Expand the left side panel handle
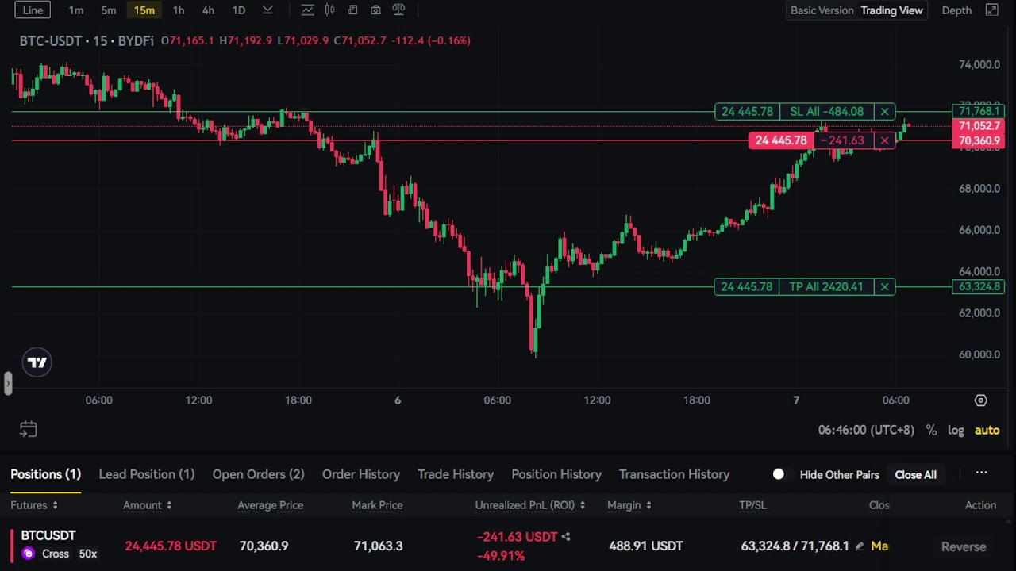The width and height of the screenshot is (1016, 571). 7,384
